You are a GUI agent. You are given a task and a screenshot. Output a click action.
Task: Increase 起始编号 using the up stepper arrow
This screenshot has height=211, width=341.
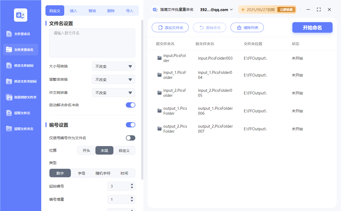(131, 185)
